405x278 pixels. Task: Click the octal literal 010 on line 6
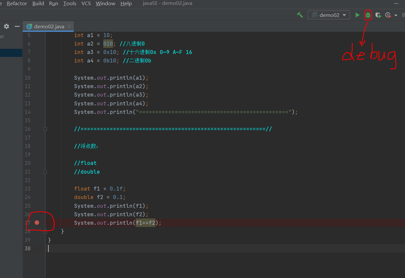click(108, 44)
